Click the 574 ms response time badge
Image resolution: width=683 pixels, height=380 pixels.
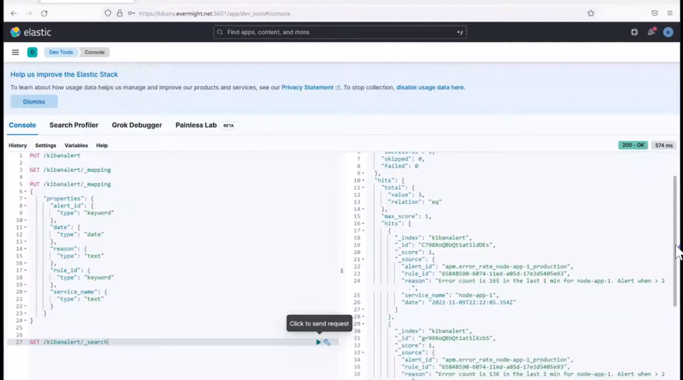[664, 145]
